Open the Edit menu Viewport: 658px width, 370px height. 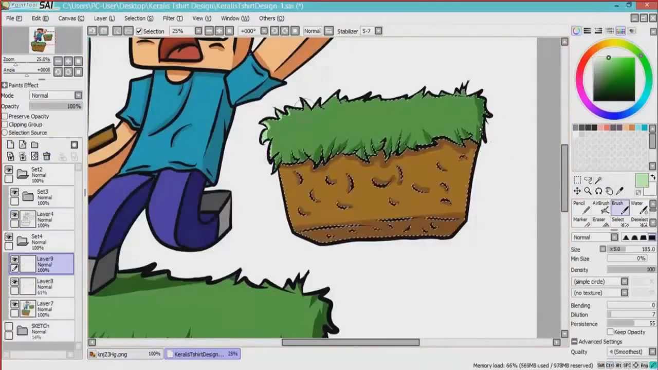[x=40, y=18]
